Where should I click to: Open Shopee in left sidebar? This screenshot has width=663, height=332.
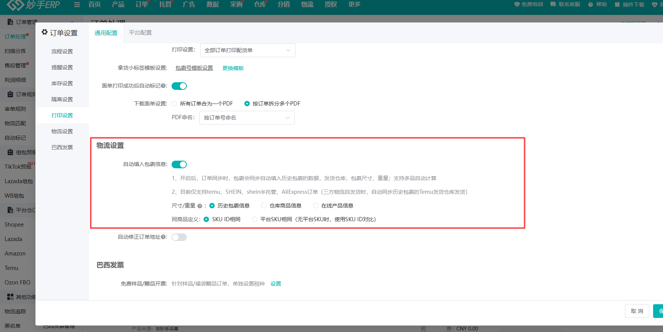click(14, 225)
